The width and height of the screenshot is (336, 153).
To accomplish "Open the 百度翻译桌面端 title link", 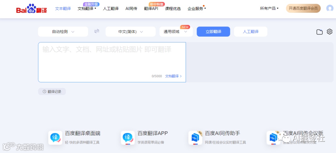I will click(83, 133).
